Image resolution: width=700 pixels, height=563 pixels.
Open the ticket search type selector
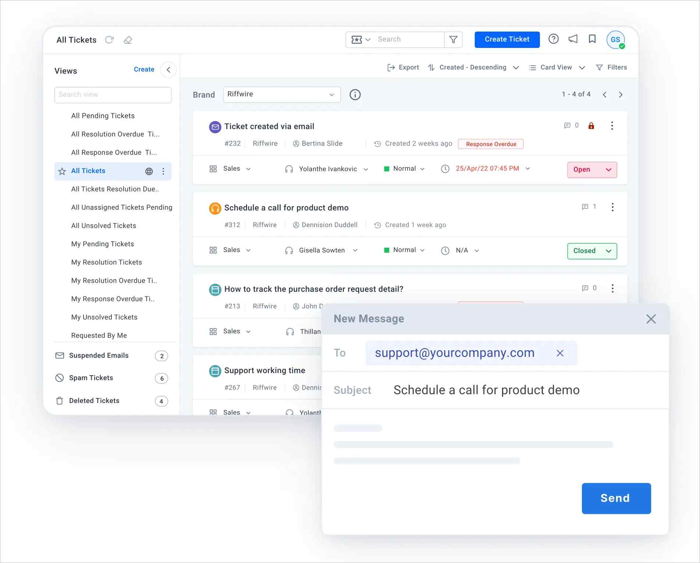tap(361, 39)
